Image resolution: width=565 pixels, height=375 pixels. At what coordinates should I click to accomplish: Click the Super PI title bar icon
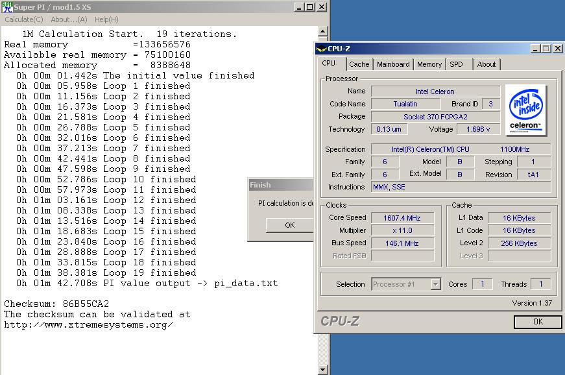tap(7, 7)
